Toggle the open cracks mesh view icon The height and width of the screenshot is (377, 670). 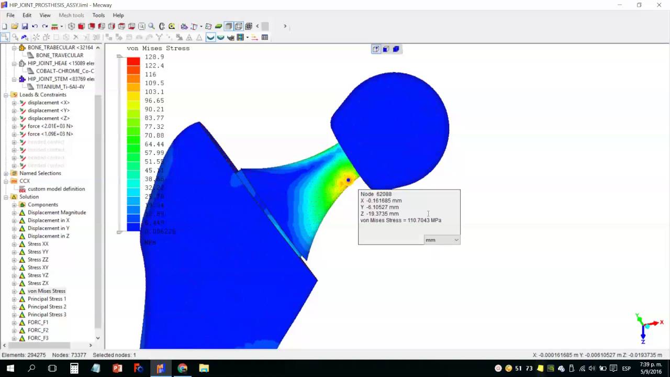click(x=249, y=26)
